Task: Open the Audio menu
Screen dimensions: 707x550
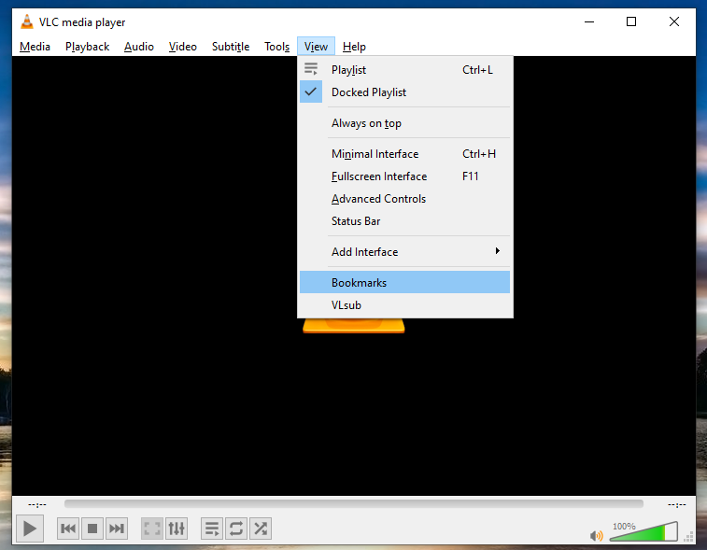Action: tap(139, 47)
